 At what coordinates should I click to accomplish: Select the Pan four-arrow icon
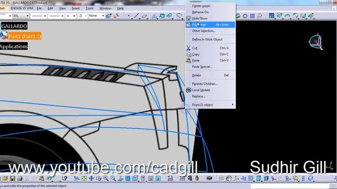(x=91, y=178)
